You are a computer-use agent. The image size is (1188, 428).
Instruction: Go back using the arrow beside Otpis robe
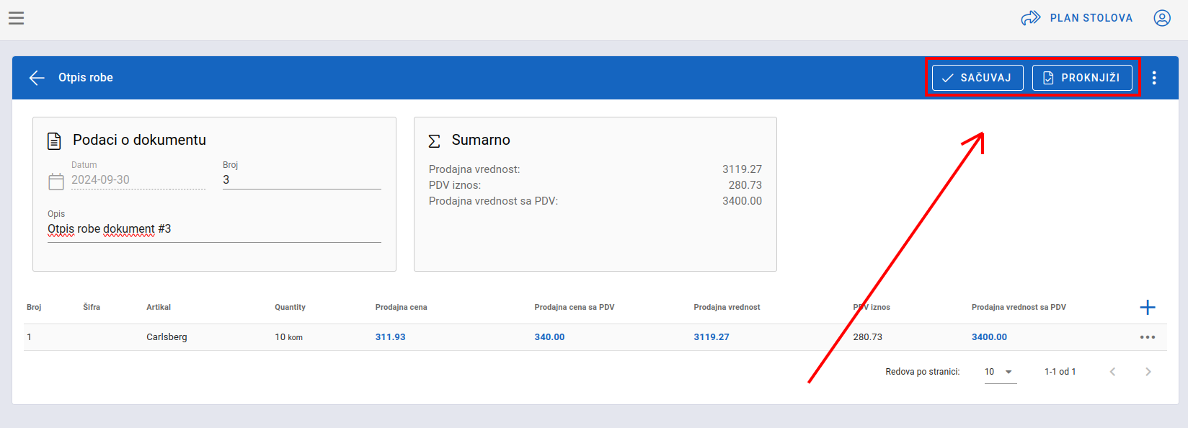[37, 78]
